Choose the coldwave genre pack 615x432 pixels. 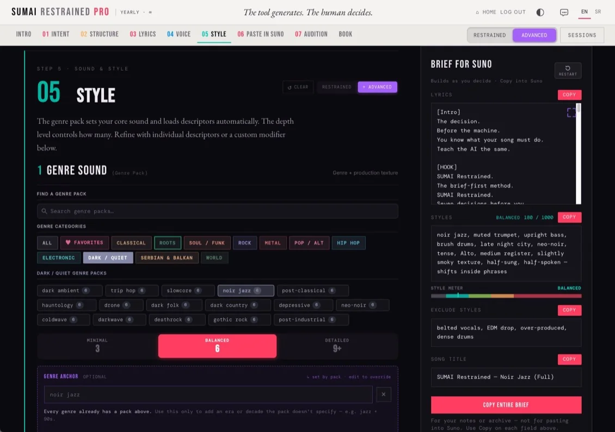63,320
